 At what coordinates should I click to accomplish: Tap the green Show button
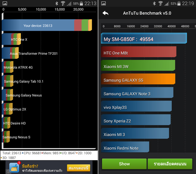124,164
